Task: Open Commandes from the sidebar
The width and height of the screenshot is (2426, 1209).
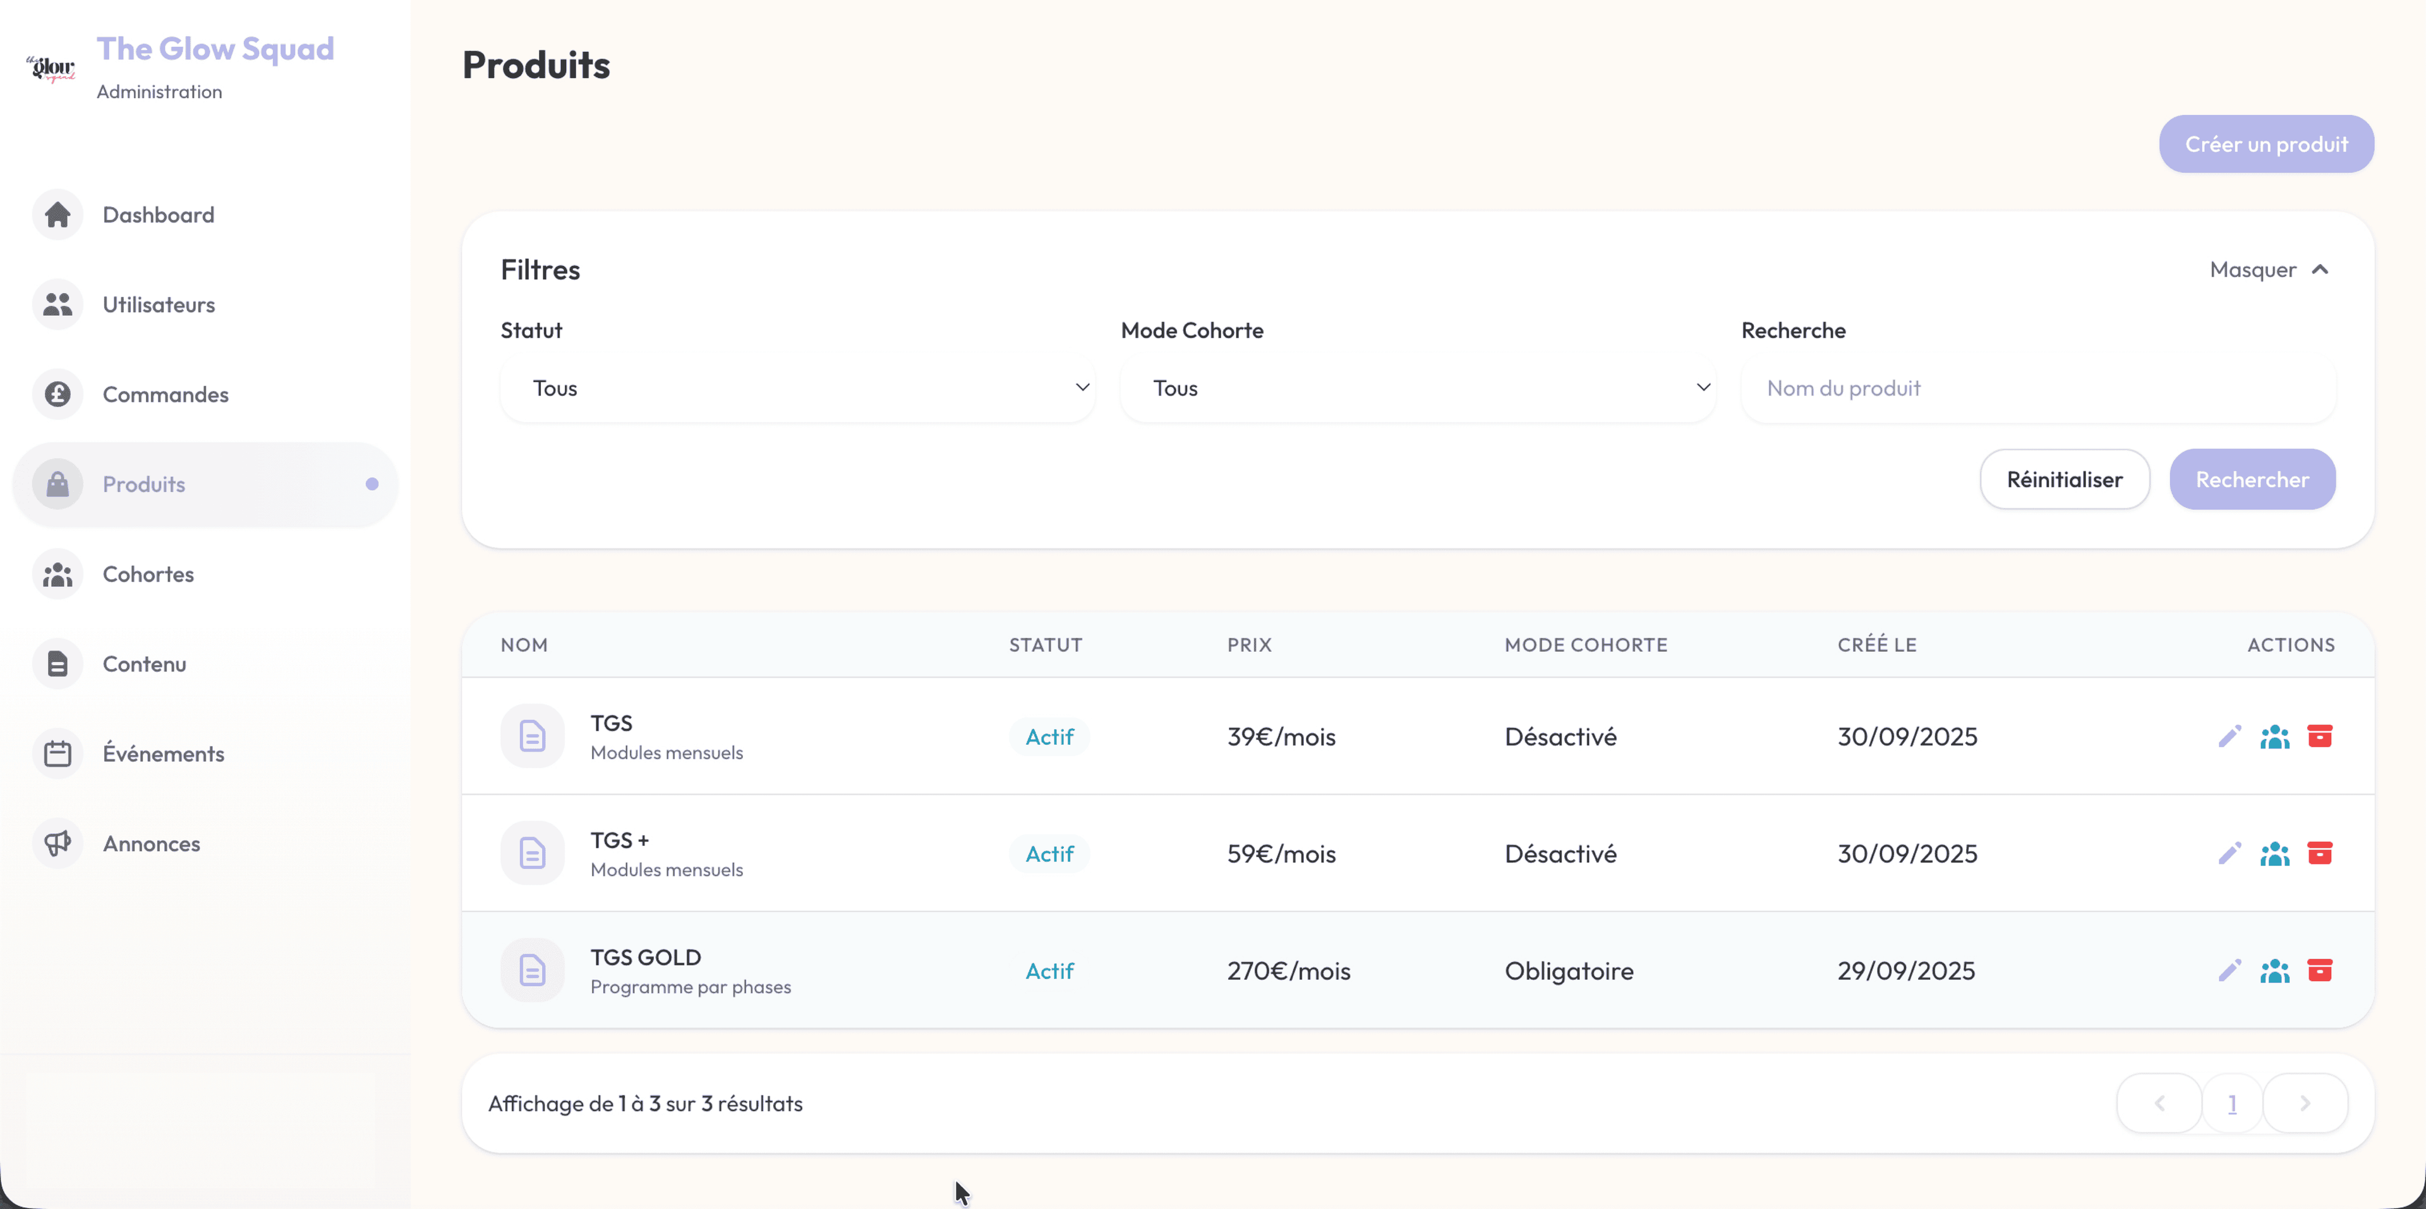Action: click(x=165, y=394)
